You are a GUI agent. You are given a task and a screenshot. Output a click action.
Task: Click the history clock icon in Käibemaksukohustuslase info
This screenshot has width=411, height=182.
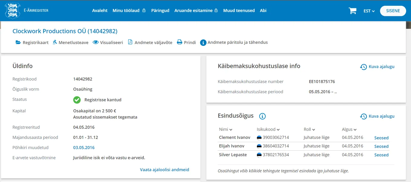tap(363, 67)
